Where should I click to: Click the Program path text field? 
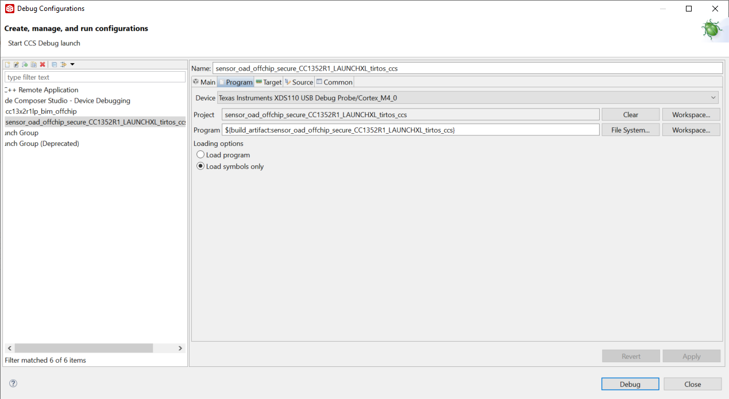411,130
